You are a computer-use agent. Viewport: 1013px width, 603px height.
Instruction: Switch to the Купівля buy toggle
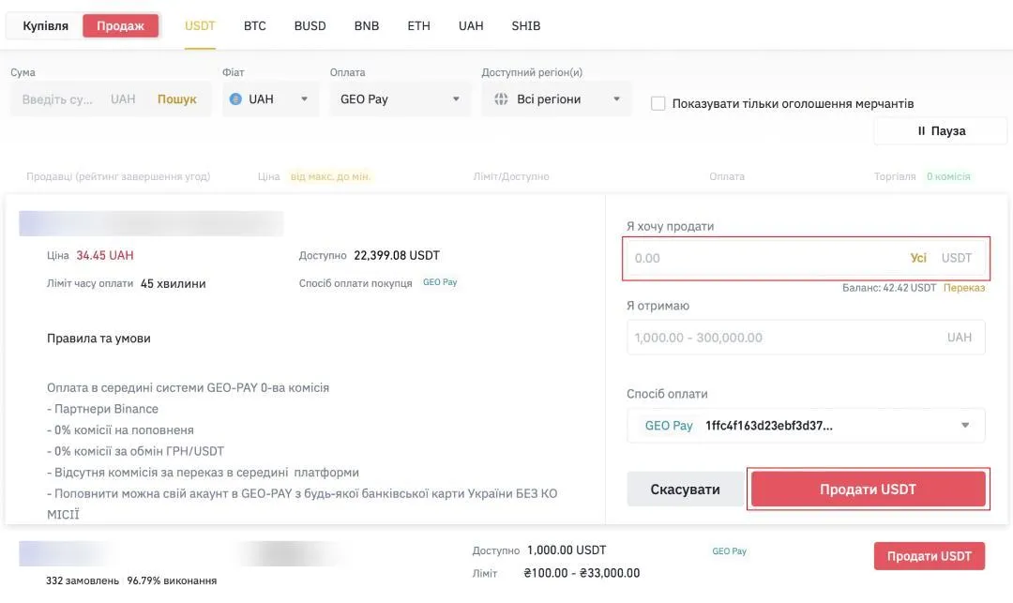coord(45,26)
